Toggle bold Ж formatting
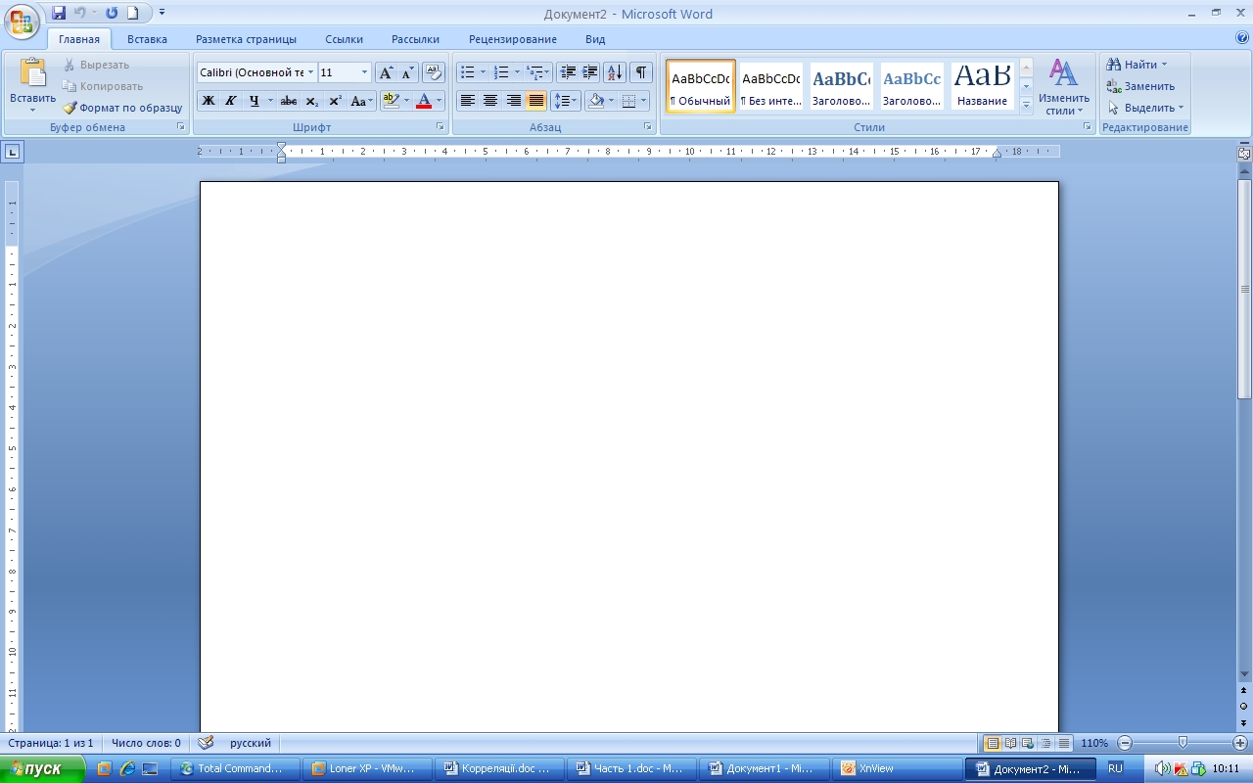This screenshot has height=783, width=1253. point(209,101)
